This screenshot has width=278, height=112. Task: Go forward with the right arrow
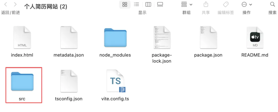[x=15, y=4]
